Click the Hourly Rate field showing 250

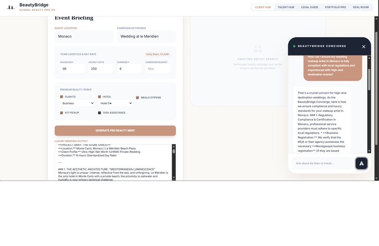coord(101,69)
